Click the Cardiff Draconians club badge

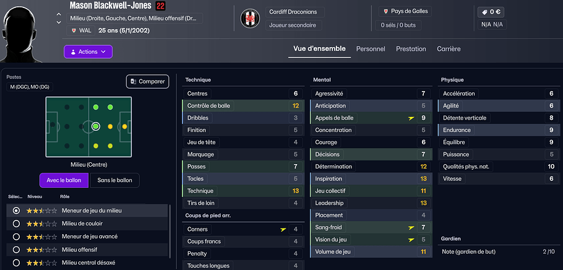[251, 19]
